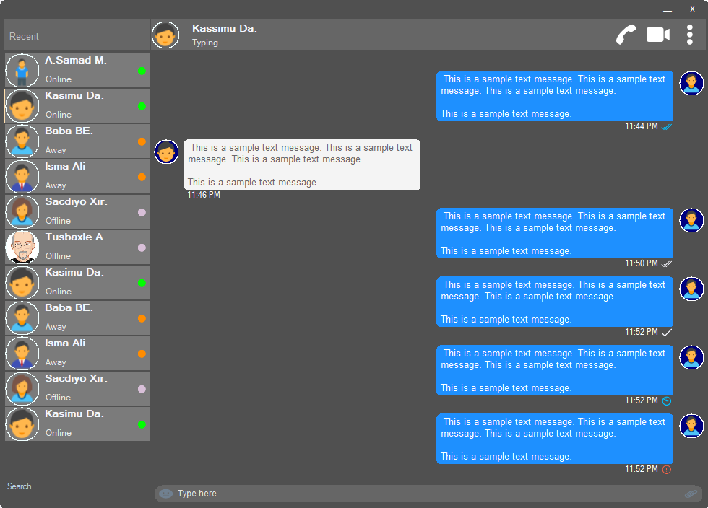Viewport: 708px width, 508px height.
Task: Select the last message bubble marked failed
Action: (555, 439)
